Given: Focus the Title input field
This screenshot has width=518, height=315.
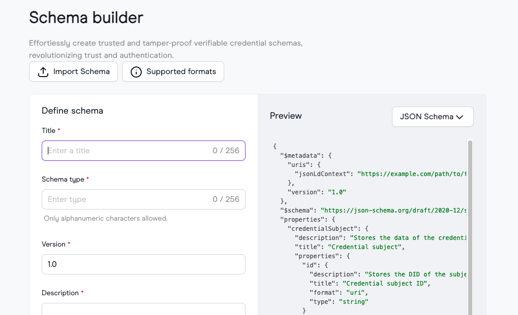Looking at the screenshot, I should pos(143,151).
